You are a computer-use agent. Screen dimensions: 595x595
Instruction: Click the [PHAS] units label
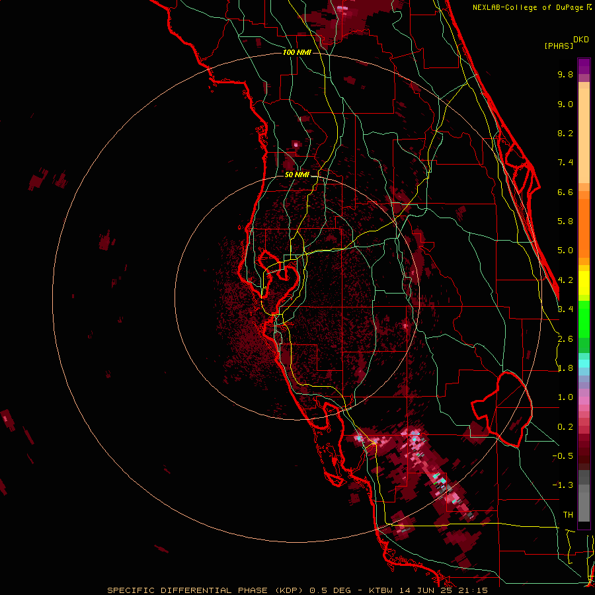pos(559,46)
